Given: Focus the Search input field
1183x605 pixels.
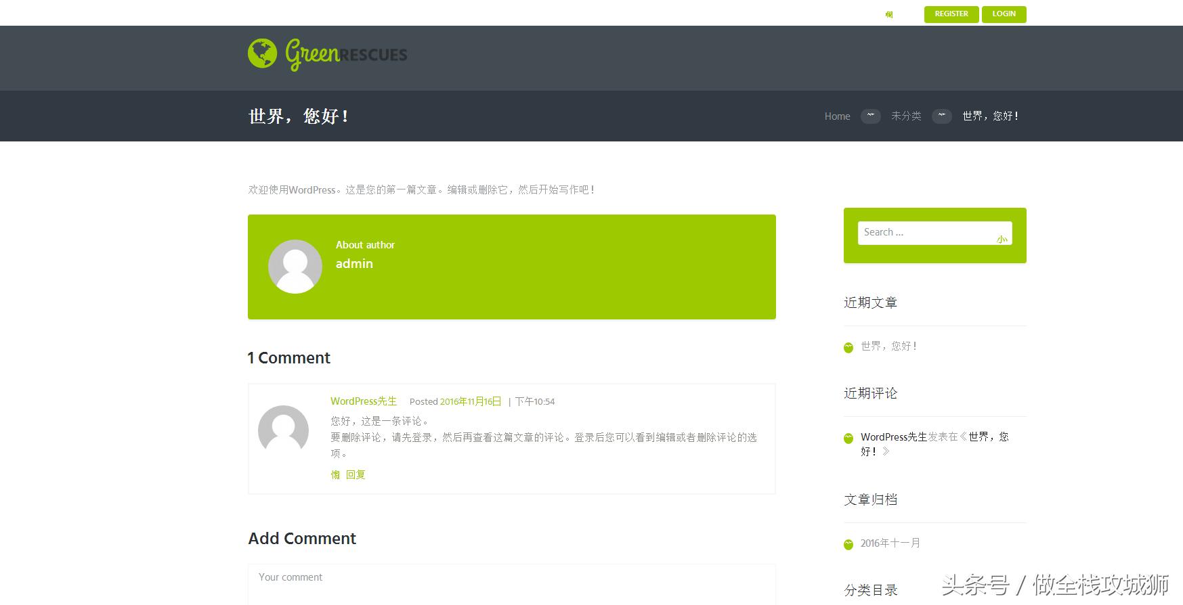Looking at the screenshot, I should (x=924, y=232).
